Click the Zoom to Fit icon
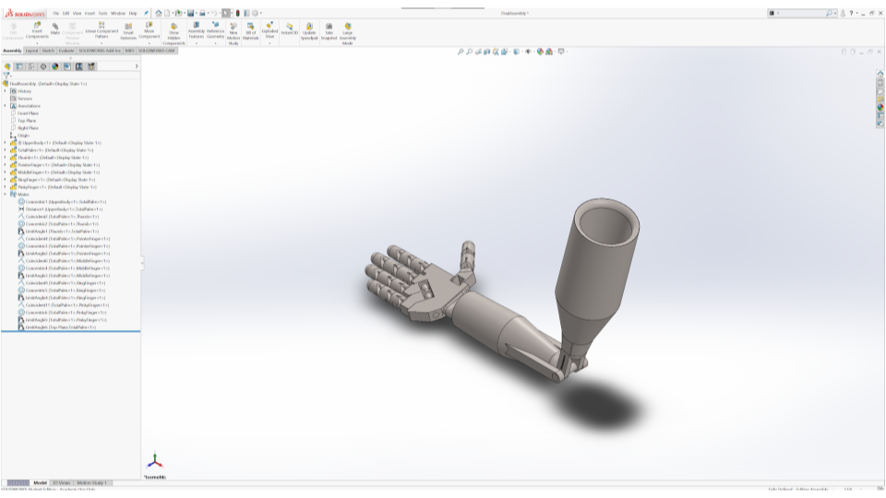Screen dimensions: 886x498 tap(461, 52)
